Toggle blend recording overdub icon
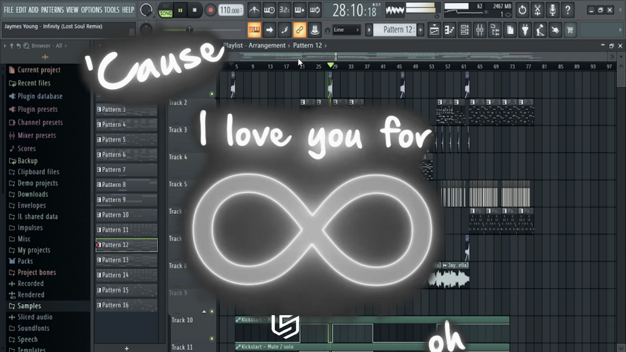 coord(300,10)
